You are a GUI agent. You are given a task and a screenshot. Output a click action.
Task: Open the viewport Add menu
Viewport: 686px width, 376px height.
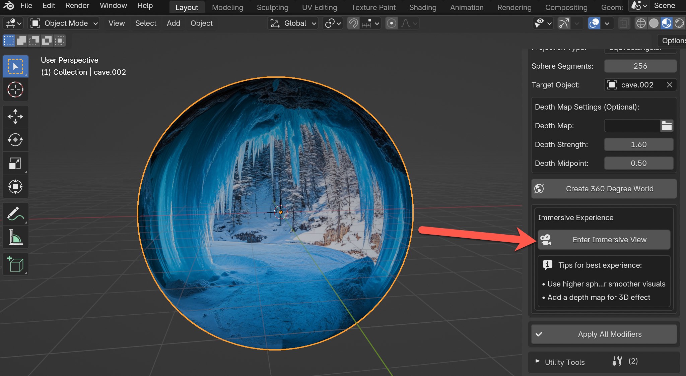pos(174,23)
